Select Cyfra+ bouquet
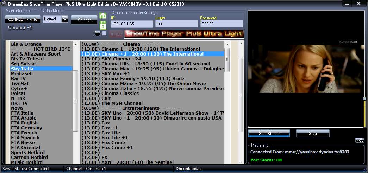 [19, 88]
